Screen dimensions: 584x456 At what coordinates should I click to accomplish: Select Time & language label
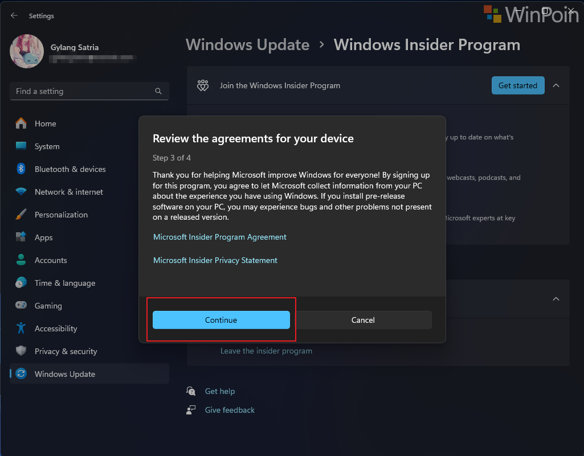(x=65, y=283)
